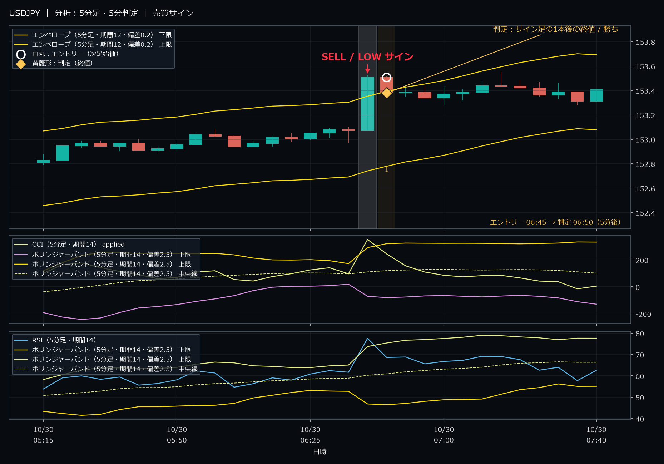Screen dimensions: 664x464
Task: Click the 黄菱形：判定（終値） legend entry
Action: pos(55,63)
